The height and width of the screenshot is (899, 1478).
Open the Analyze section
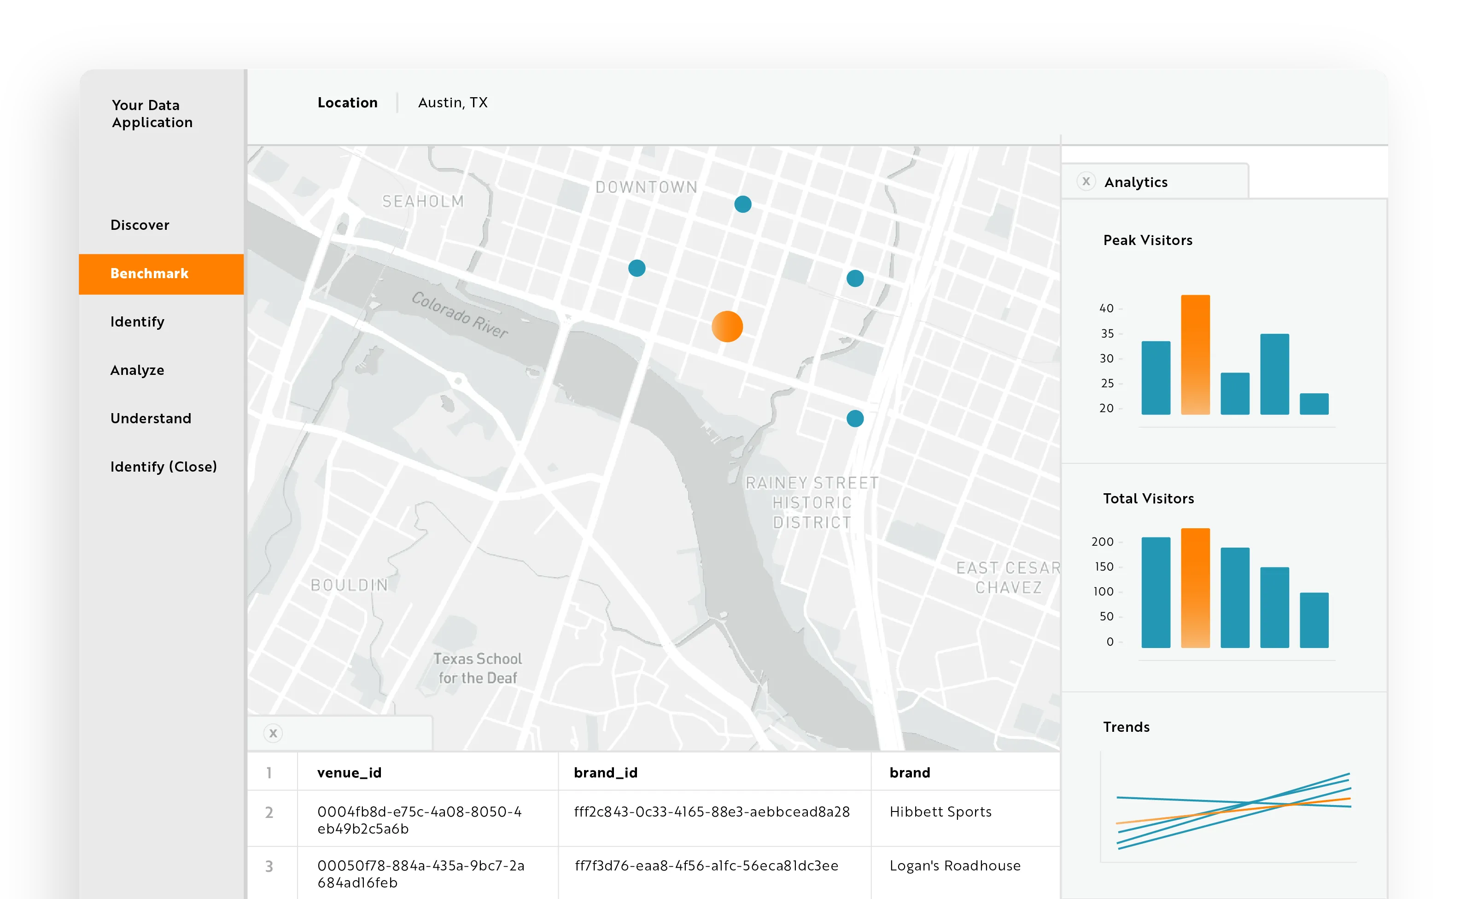click(x=137, y=370)
